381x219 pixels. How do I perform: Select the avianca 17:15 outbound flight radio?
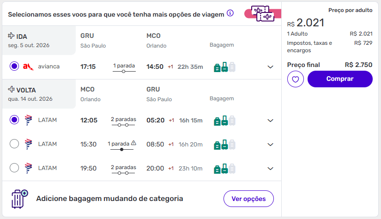(x=14, y=67)
